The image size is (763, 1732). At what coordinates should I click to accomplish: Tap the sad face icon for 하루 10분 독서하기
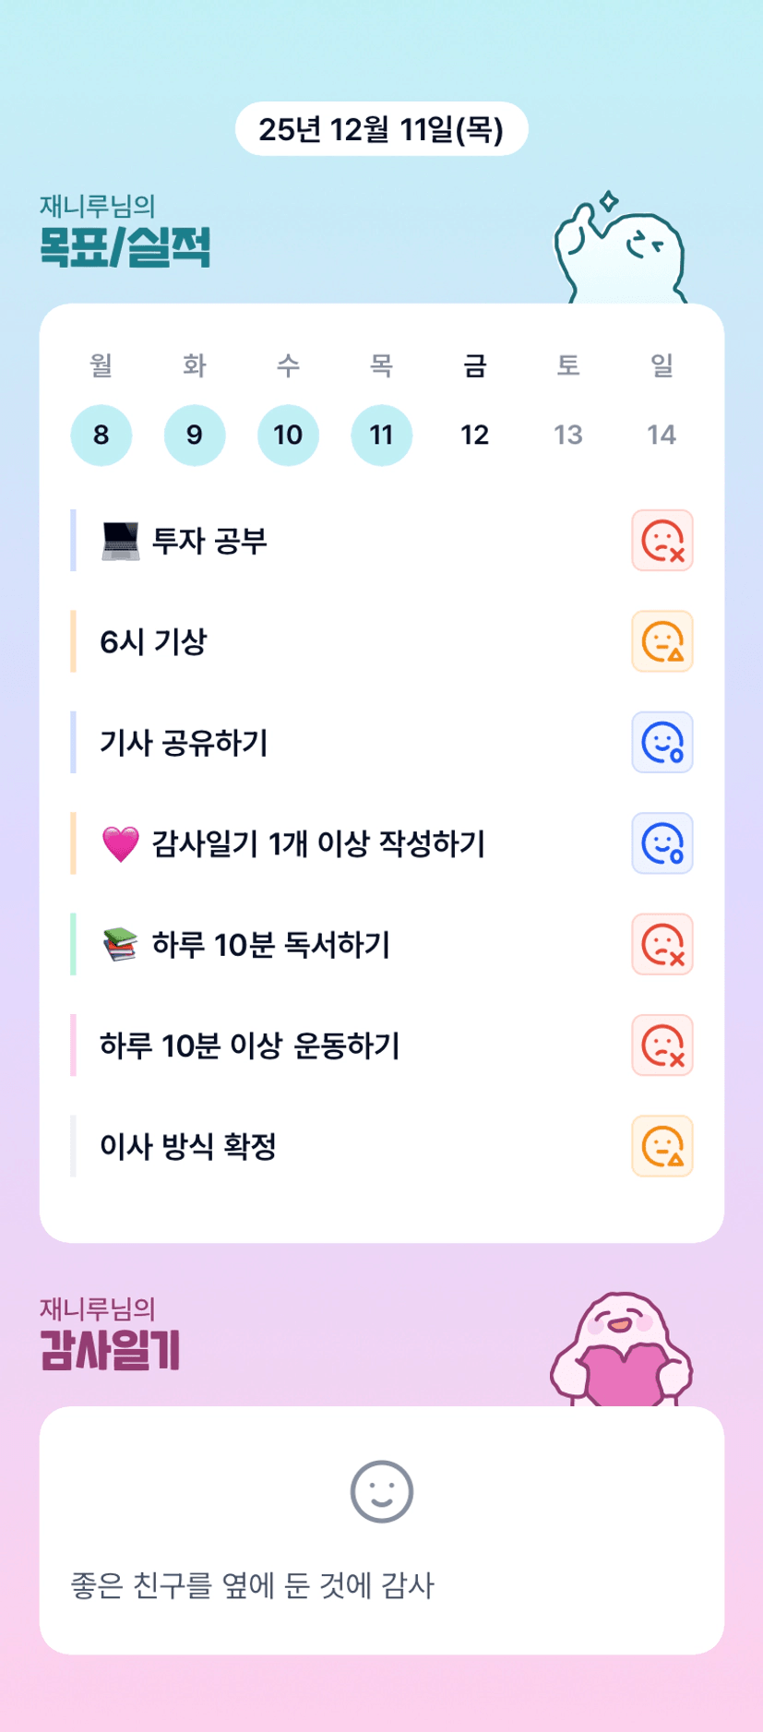(662, 945)
